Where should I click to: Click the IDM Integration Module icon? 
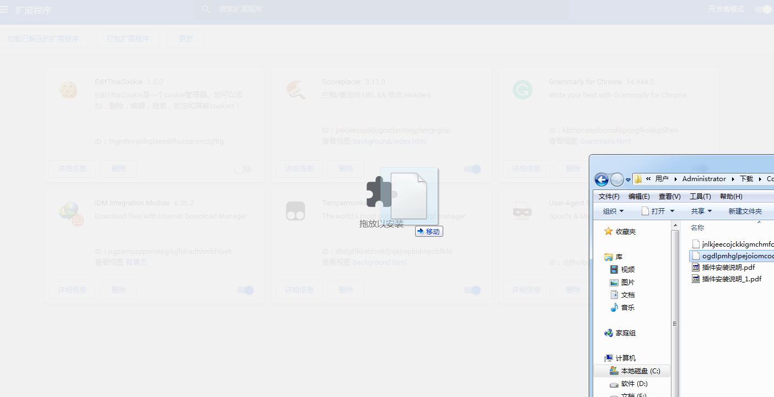(x=69, y=212)
